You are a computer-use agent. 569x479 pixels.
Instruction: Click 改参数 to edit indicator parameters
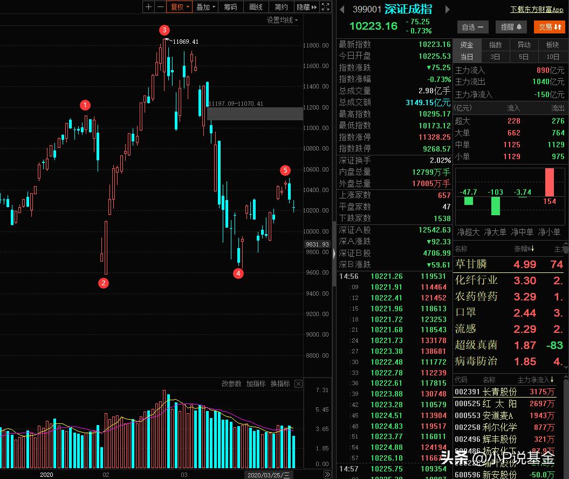231,384
